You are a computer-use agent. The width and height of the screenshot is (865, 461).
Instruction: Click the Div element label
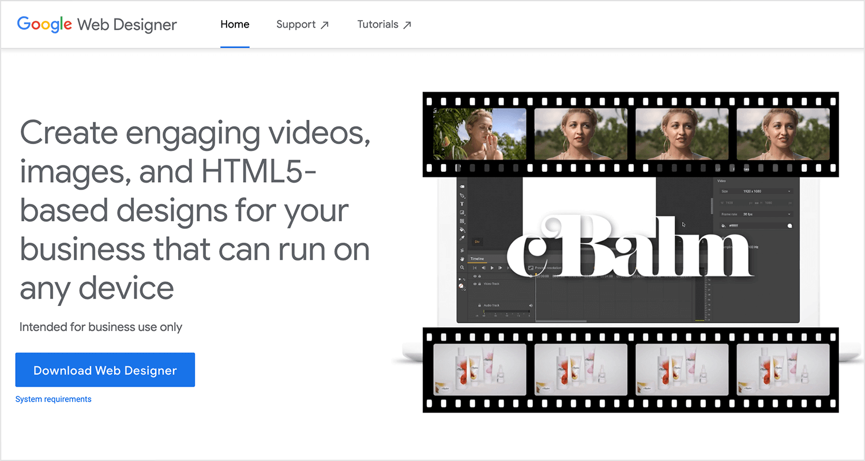[x=477, y=242]
